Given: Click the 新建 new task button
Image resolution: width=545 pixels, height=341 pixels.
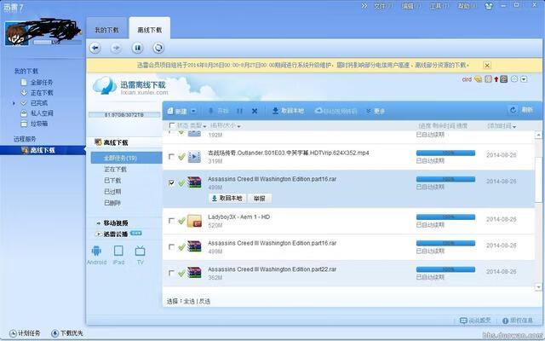Looking at the screenshot, I should (x=177, y=111).
